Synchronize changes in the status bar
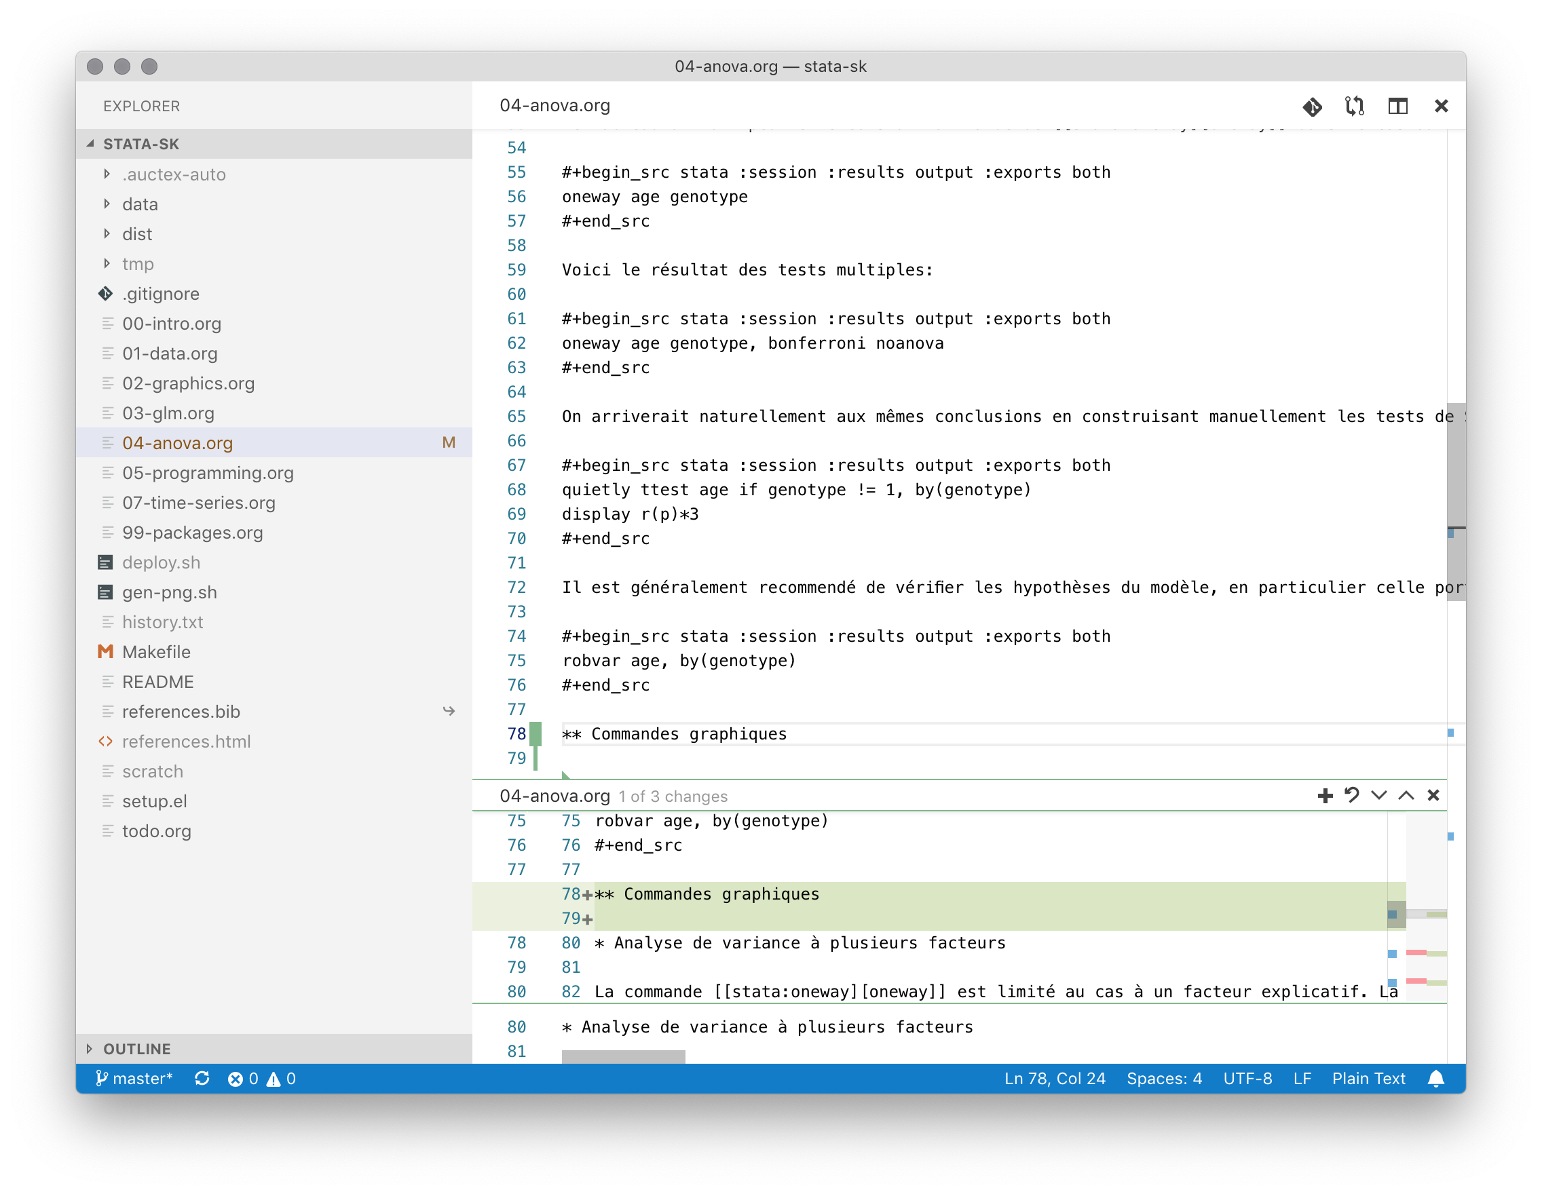Viewport: 1542px width, 1194px height. [202, 1078]
